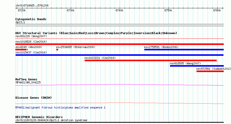Click the DGV Structural Variants track title
Image resolution: width=231 pixels, height=124 pixels.
(96, 33)
